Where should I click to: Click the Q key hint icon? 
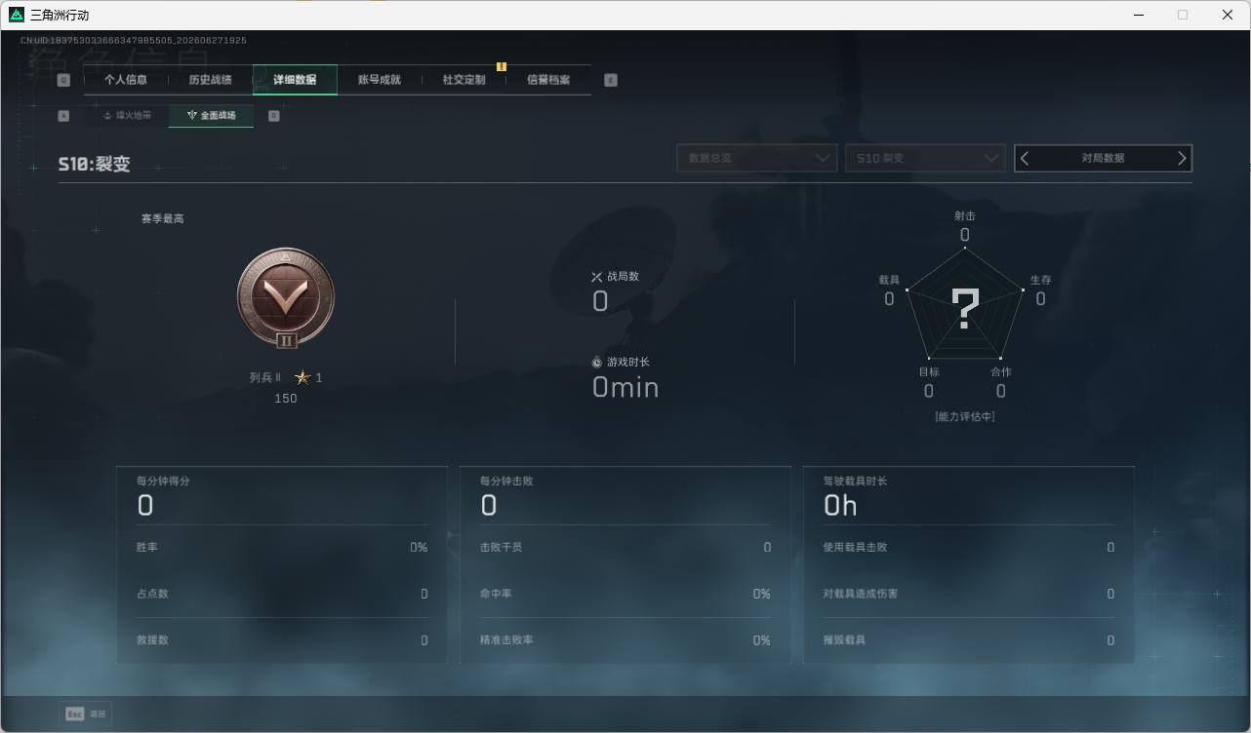pyautogui.click(x=63, y=80)
